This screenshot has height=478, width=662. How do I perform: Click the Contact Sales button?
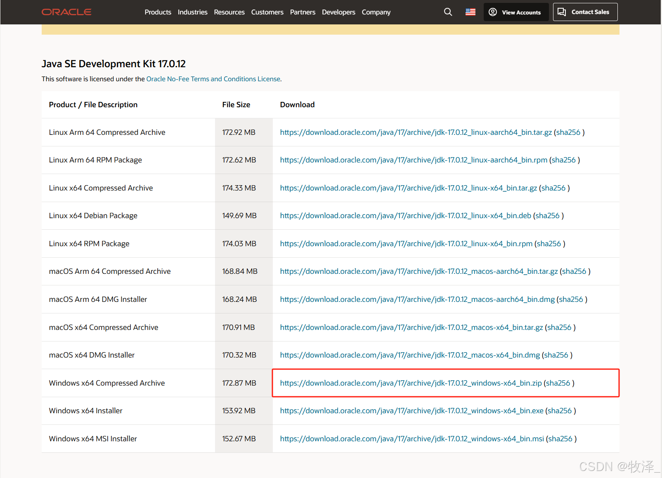pyautogui.click(x=585, y=12)
